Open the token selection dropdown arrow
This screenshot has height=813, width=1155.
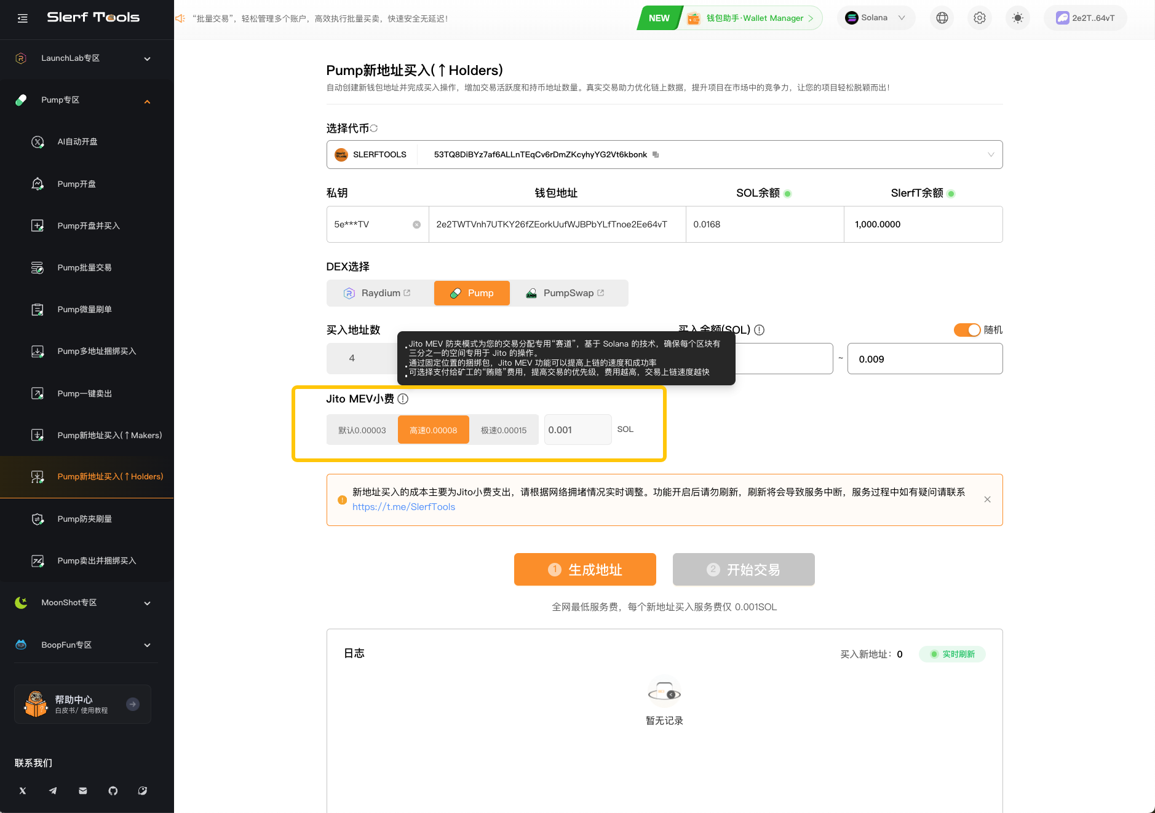[x=991, y=155]
